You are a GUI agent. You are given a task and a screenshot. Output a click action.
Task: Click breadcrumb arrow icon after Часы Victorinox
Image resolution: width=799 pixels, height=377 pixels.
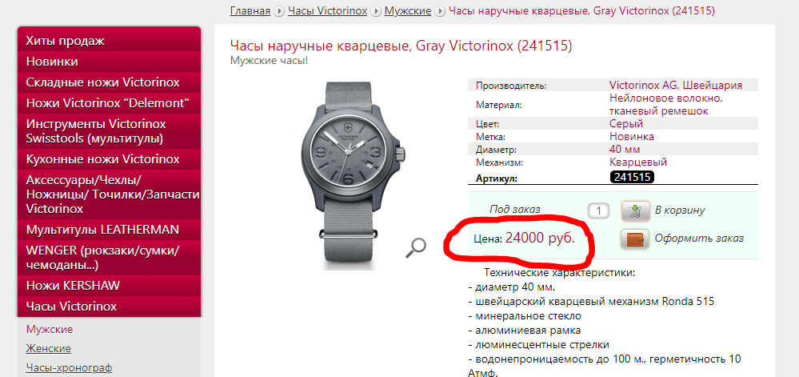coord(376,11)
